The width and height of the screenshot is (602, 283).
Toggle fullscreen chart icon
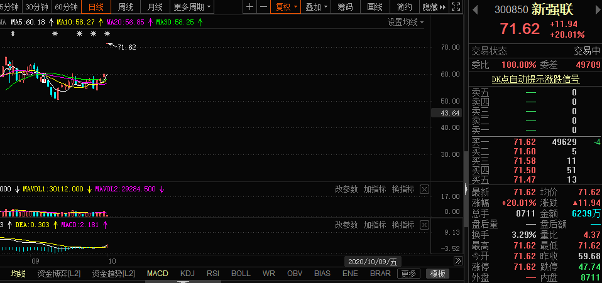pyautogui.click(x=456, y=6)
